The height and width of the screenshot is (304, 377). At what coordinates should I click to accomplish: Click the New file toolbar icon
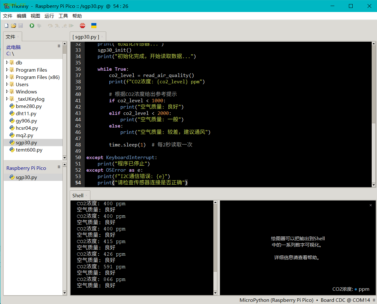coord(6,26)
